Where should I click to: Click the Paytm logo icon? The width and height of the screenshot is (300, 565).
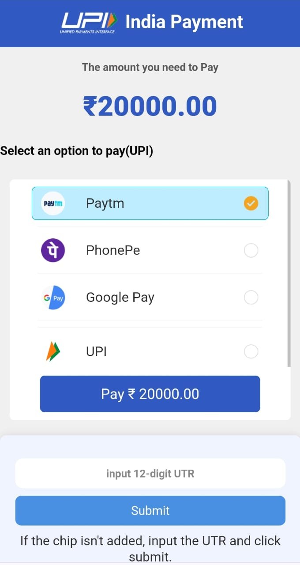click(x=53, y=203)
